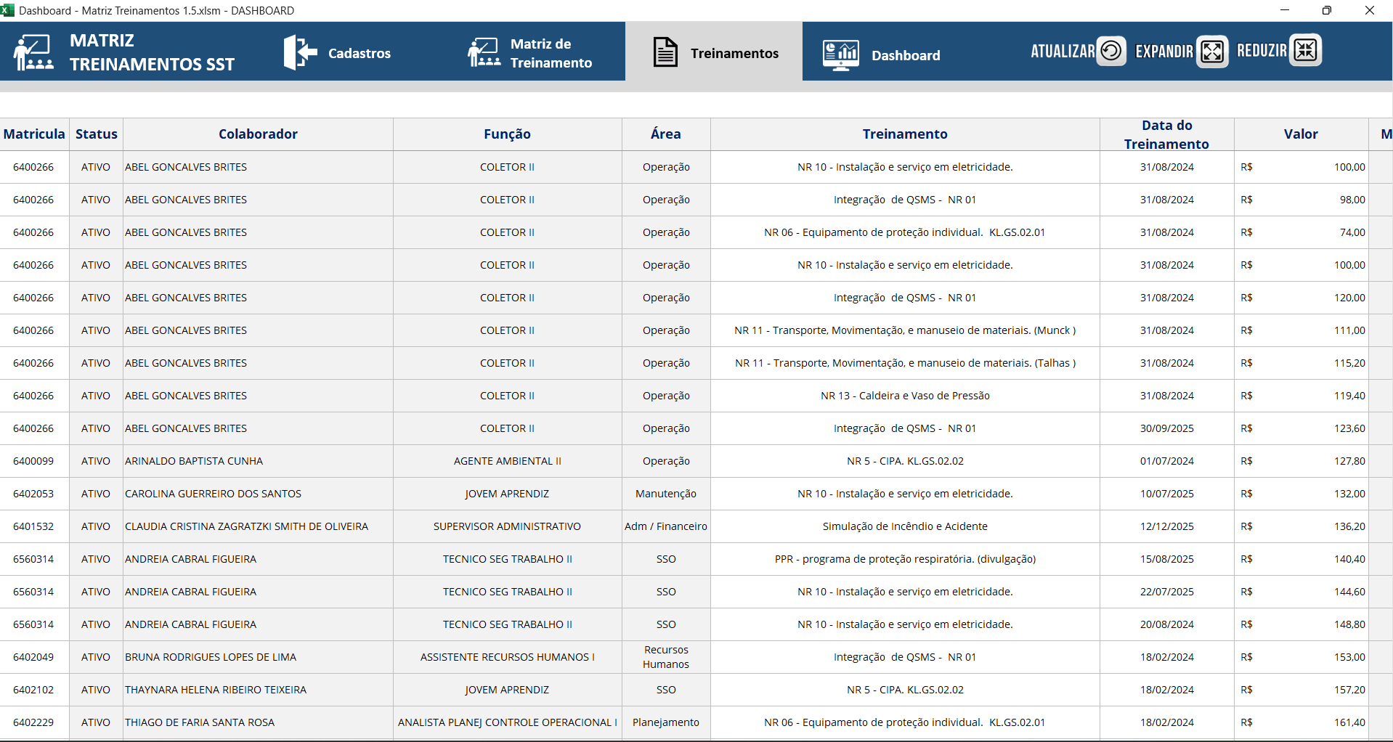The height and width of the screenshot is (742, 1393).
Task: Switch to the Treinamentos tab
Action: (715, 52)
